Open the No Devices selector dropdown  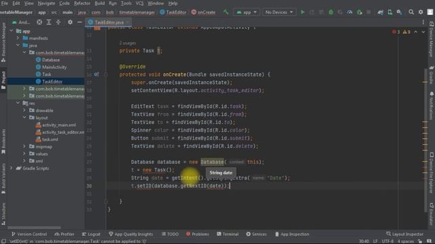point(279,12)
